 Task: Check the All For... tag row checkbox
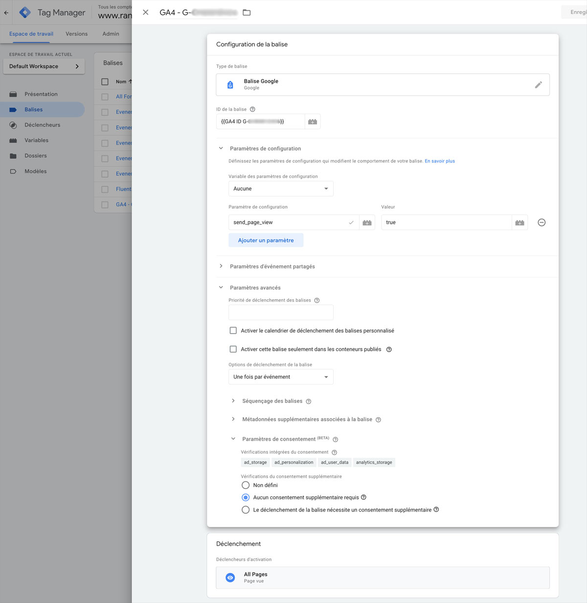coord(105,97)
